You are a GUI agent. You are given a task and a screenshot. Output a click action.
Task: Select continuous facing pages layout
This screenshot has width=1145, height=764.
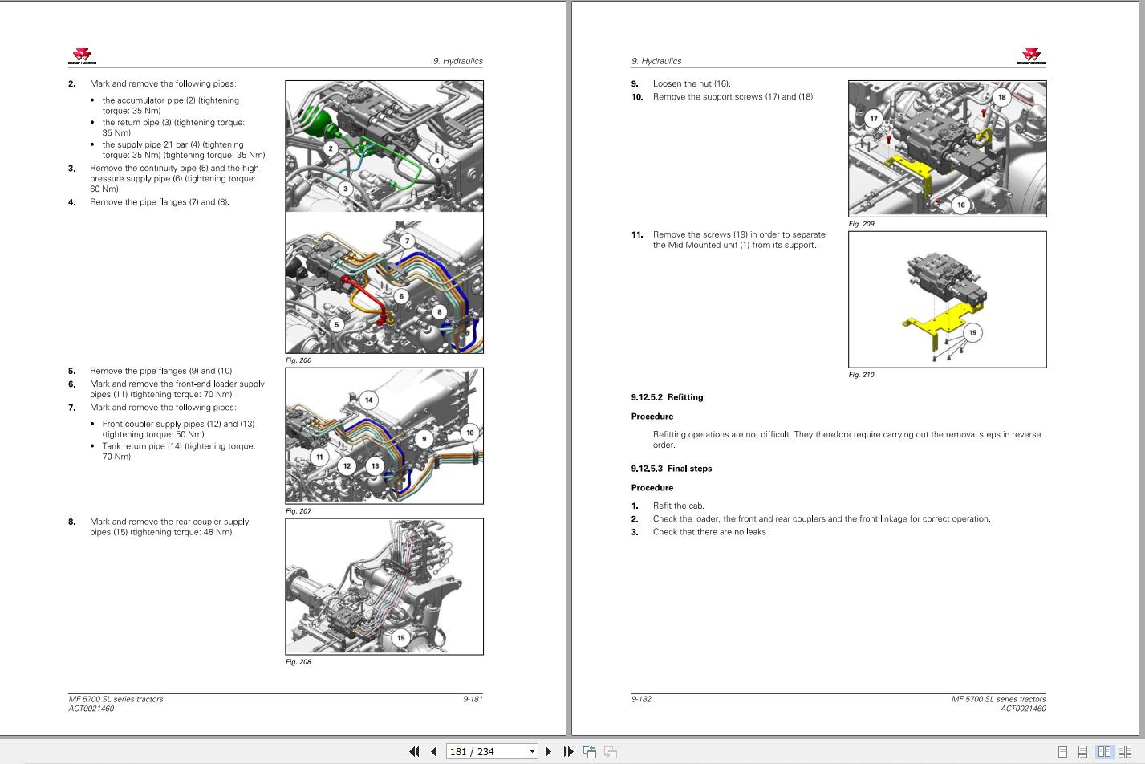click(1126, 752)
